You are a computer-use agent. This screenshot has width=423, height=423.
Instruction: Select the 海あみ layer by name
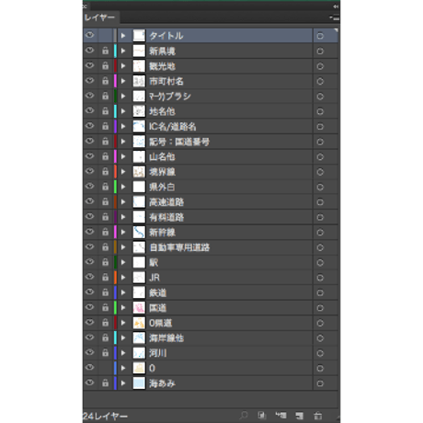click(x=162, y=383)
